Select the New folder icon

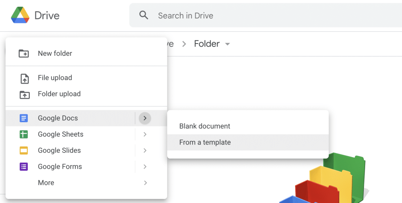pyautogui.click(x=24, y=53)
